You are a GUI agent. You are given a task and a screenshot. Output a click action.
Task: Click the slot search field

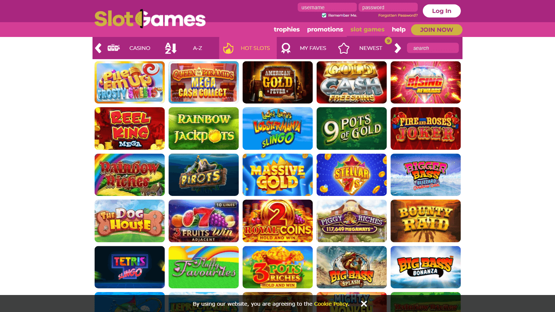click(433, 48)
